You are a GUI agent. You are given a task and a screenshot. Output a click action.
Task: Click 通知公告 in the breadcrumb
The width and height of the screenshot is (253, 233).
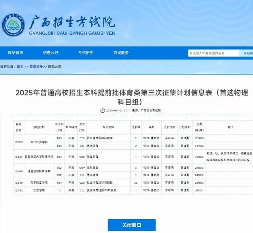coord(55,67)
